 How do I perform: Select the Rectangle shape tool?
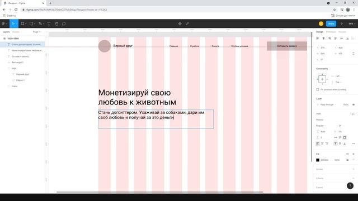(31, 23)
